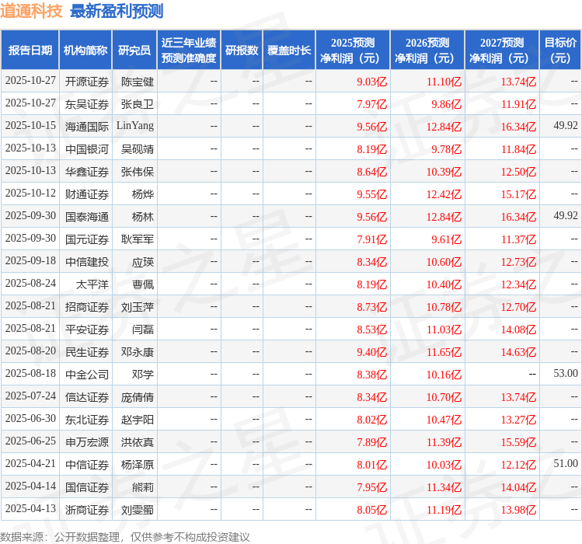Image resolution: width=582 pixels, height=544 pixels.
Task: Click 民生证券 institution cell
Action: 87,352
